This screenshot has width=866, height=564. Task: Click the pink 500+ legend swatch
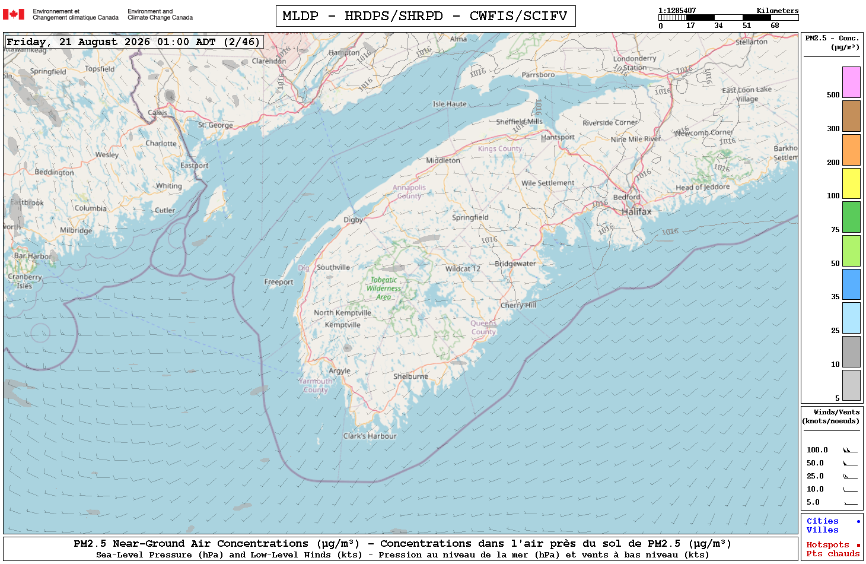tap(851, 82)
